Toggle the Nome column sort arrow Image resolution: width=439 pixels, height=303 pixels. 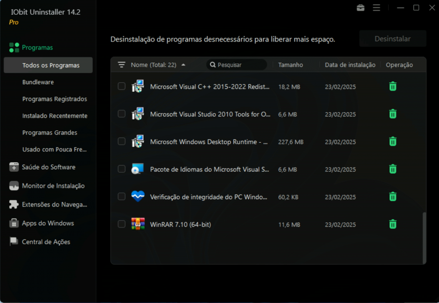(183, 65)
